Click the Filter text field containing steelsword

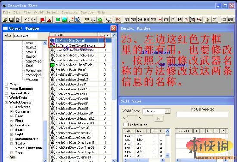25,36
